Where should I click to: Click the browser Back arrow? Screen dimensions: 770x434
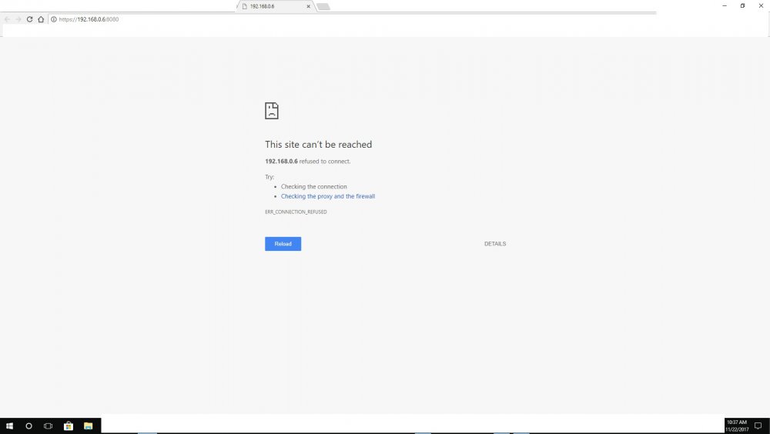(x=7, y=19)
